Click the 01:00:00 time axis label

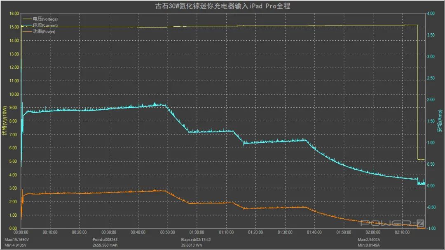click(x=197, y=232)
